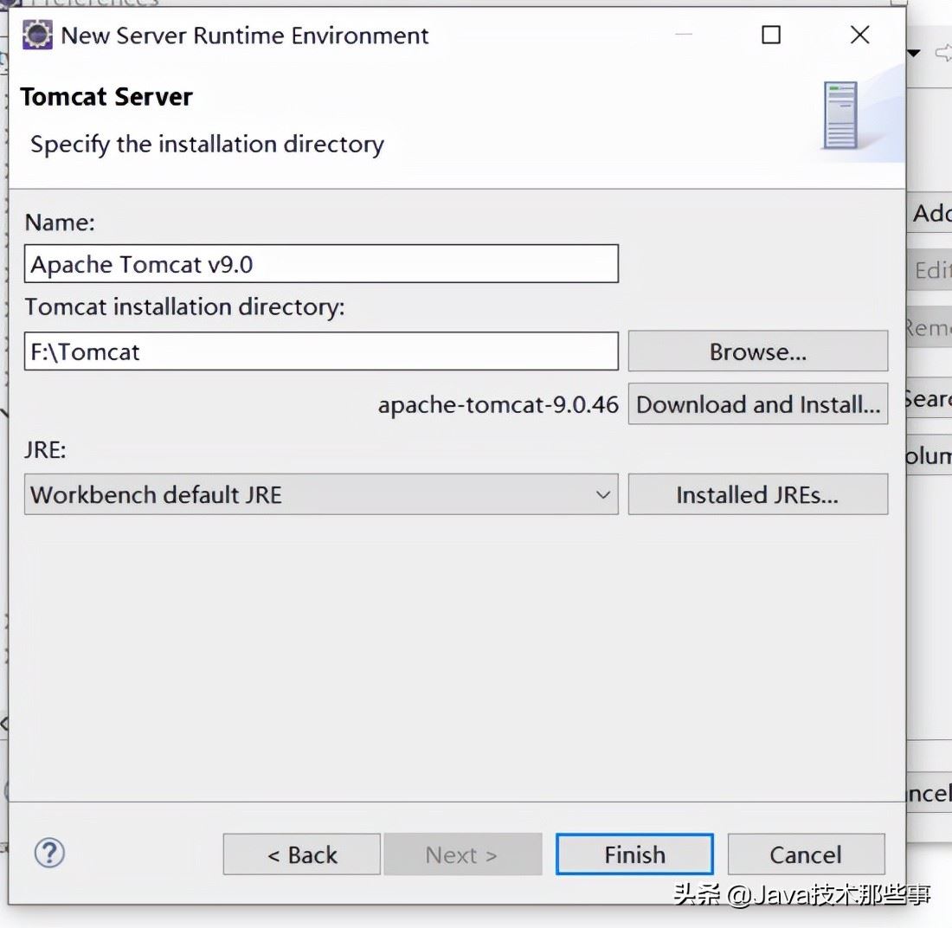The image size is (952, 928).
Task: Confirm the runtime setup with Finish
Action: point(634,854)
